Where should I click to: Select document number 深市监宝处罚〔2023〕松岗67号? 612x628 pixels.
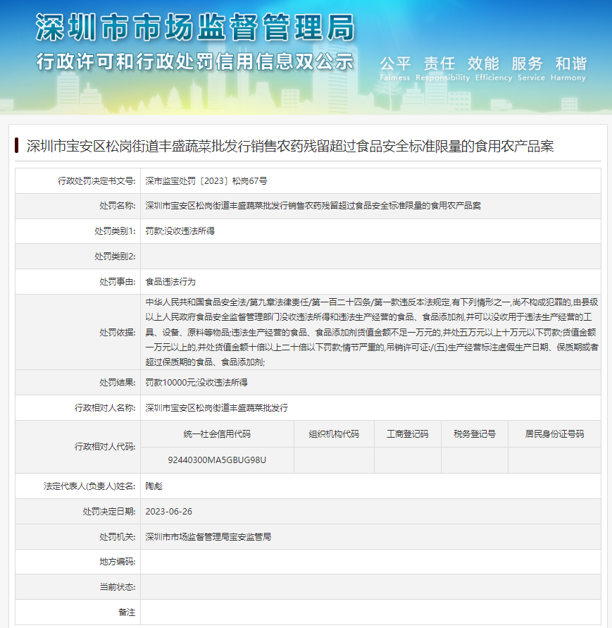coord(206,181)
